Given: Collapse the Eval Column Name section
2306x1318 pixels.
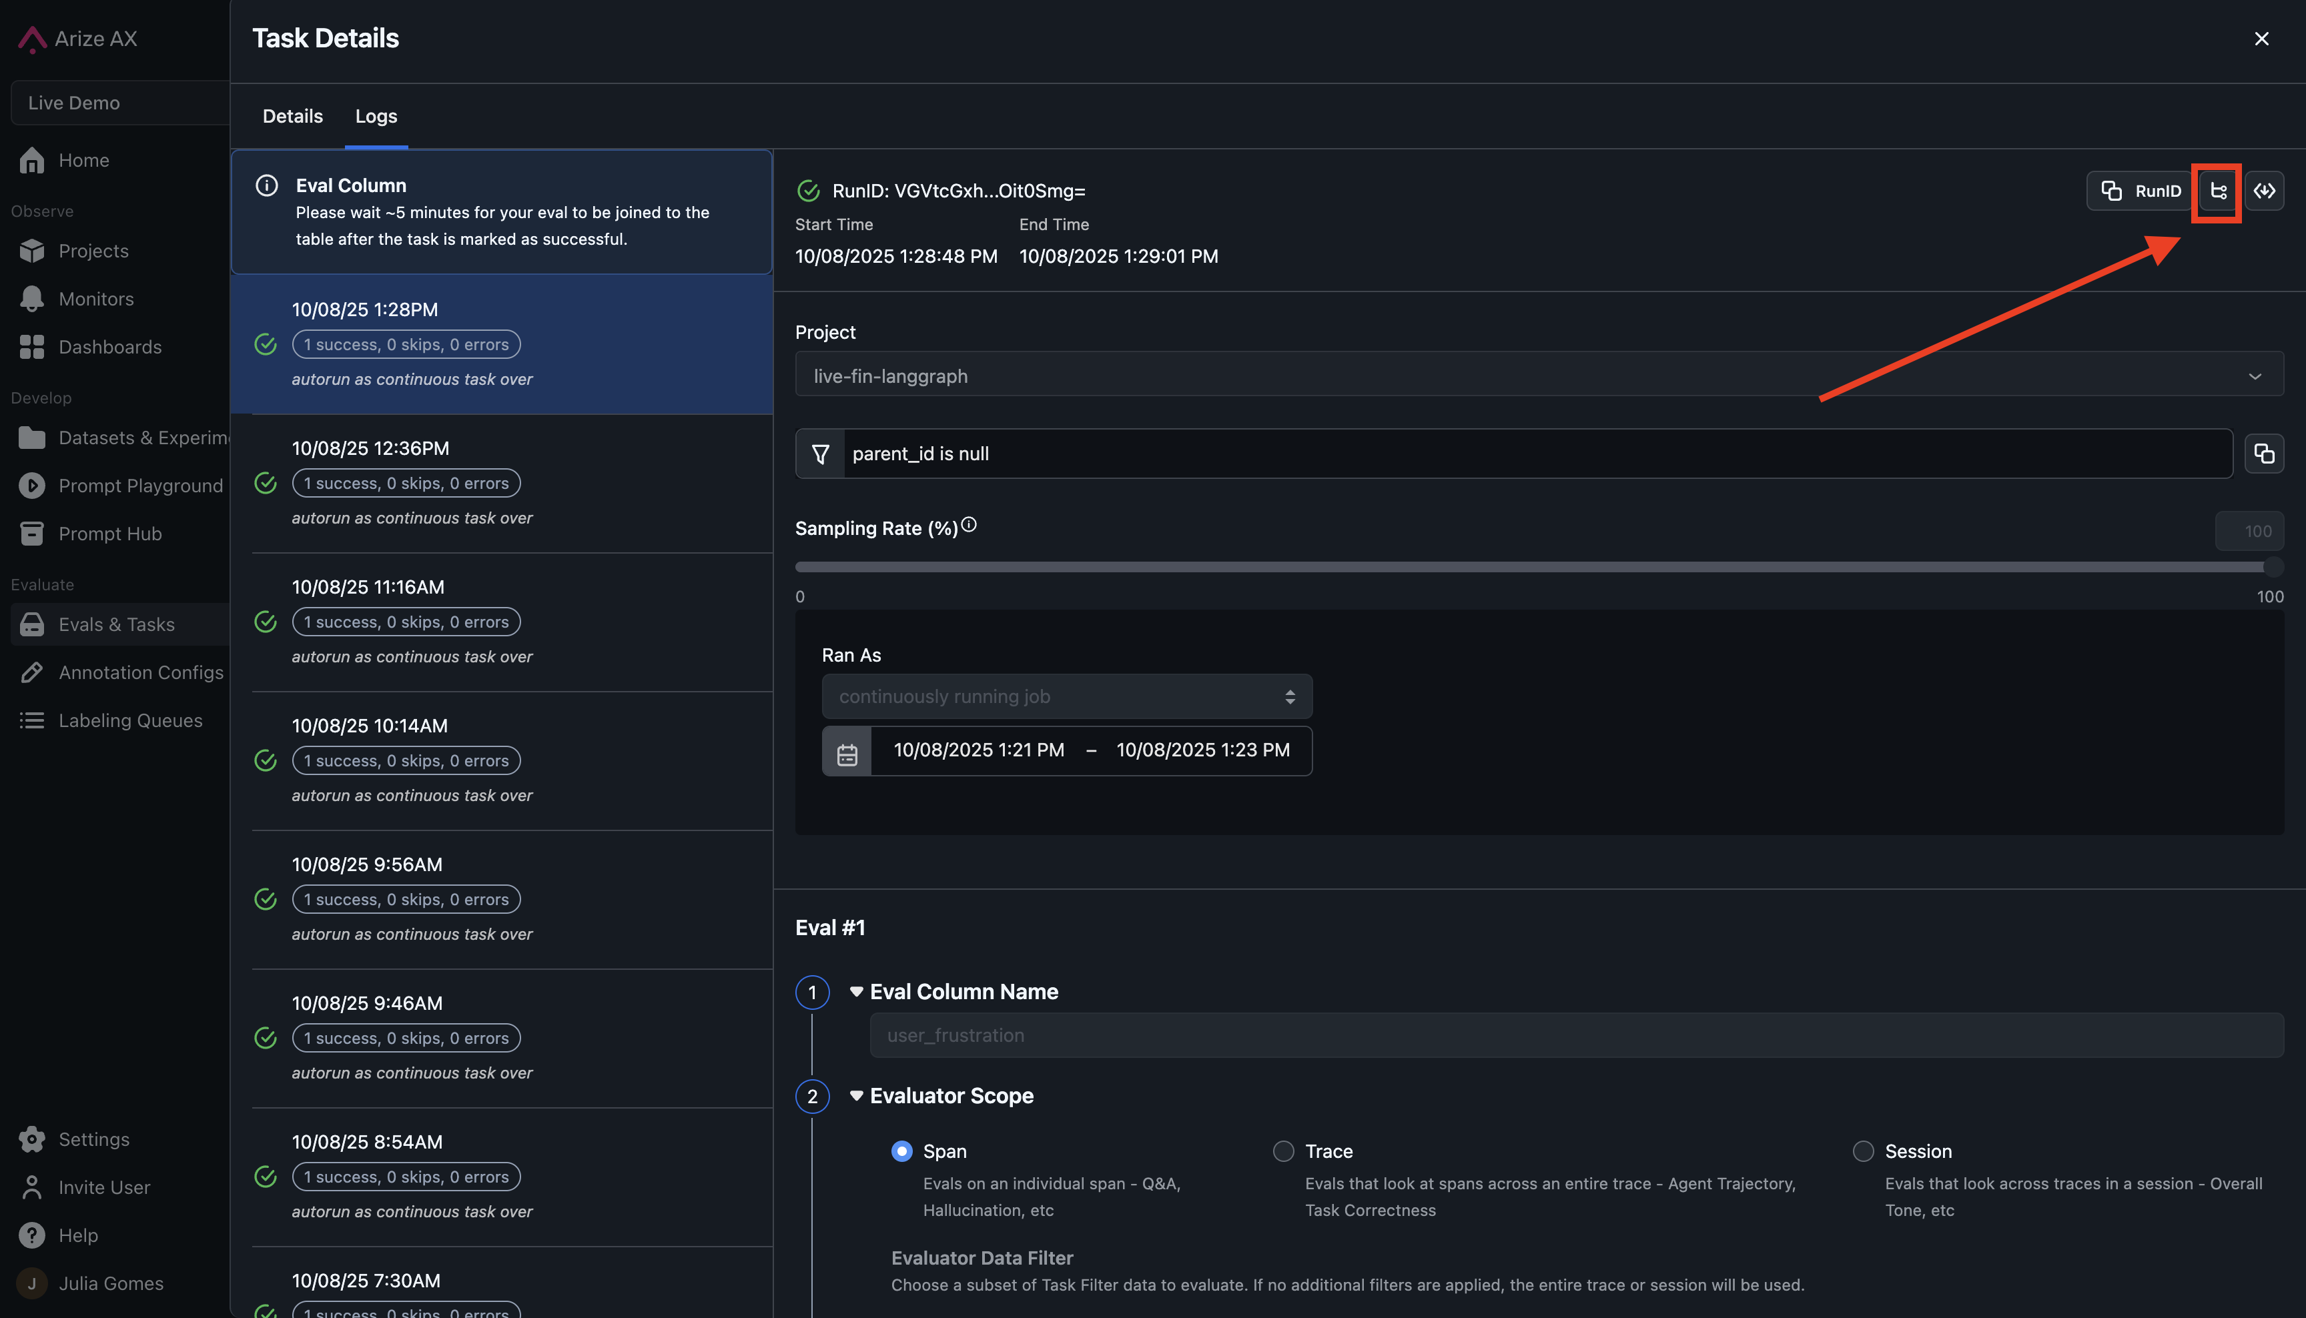Looking at the screenshot, I should pos(855,992).
